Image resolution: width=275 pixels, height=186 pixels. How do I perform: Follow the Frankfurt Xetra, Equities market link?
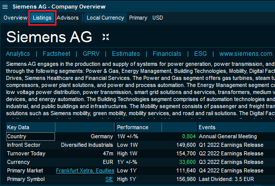85,170
